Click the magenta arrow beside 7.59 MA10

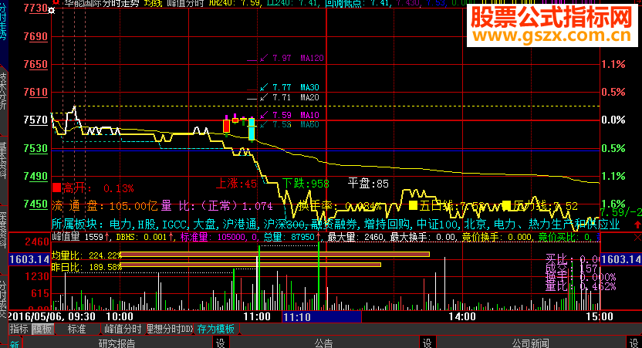[x=264, y=115]
